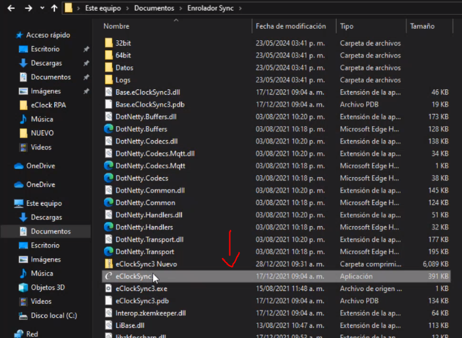The image size is (462, 338).
Task: Select file name 'Interop.zkemkeeper.dll'
Action: 151,313
